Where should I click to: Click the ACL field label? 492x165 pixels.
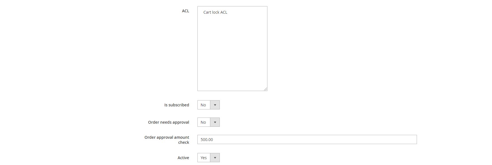(185, 11)
